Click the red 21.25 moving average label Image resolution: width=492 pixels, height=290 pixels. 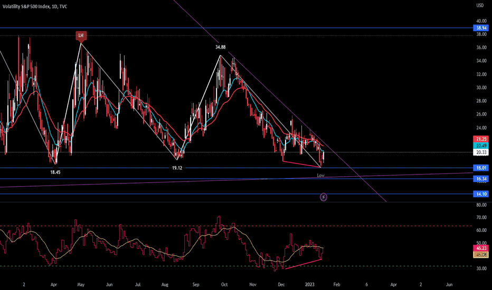coord(481,139)
